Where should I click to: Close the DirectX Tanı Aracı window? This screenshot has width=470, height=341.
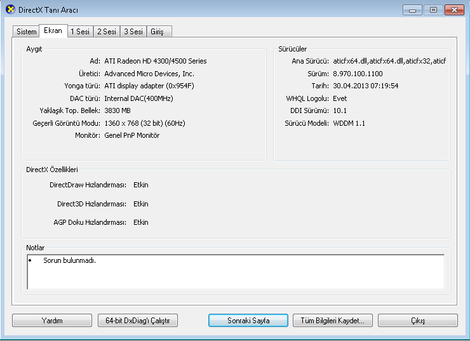pyautogui.click(x=454, y=10)
